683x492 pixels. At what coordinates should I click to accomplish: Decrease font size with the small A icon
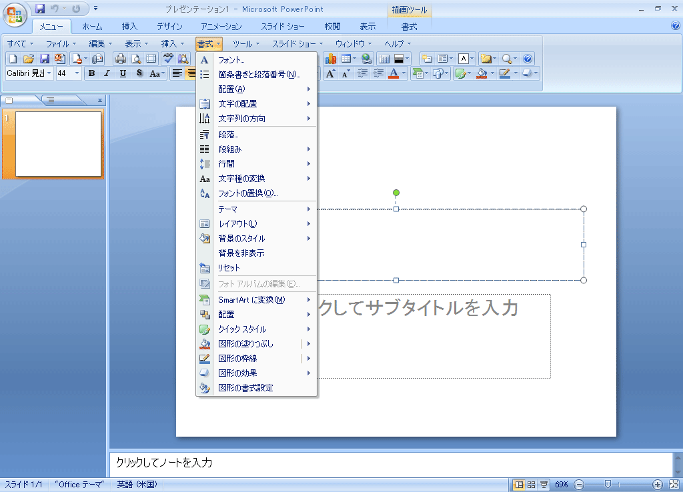click(x=346, y=73)
